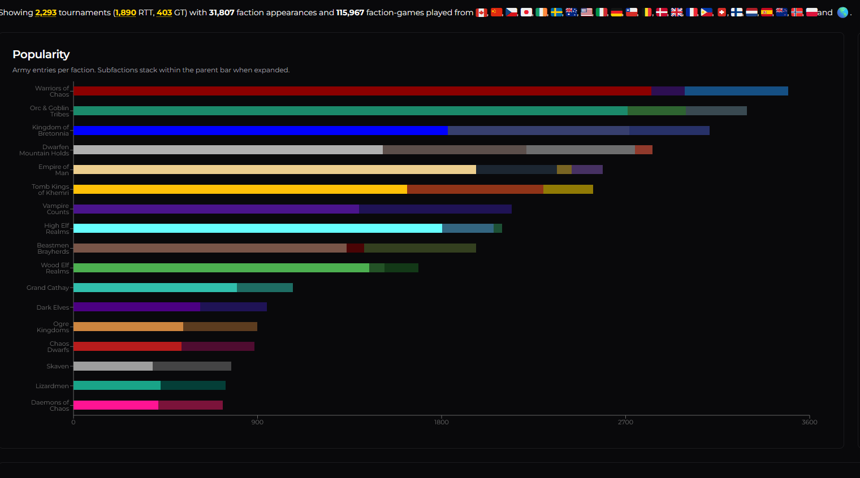860x478 pixels.
Task: Click the tan Empire of Man segment
Action: [x=275, y=170]
